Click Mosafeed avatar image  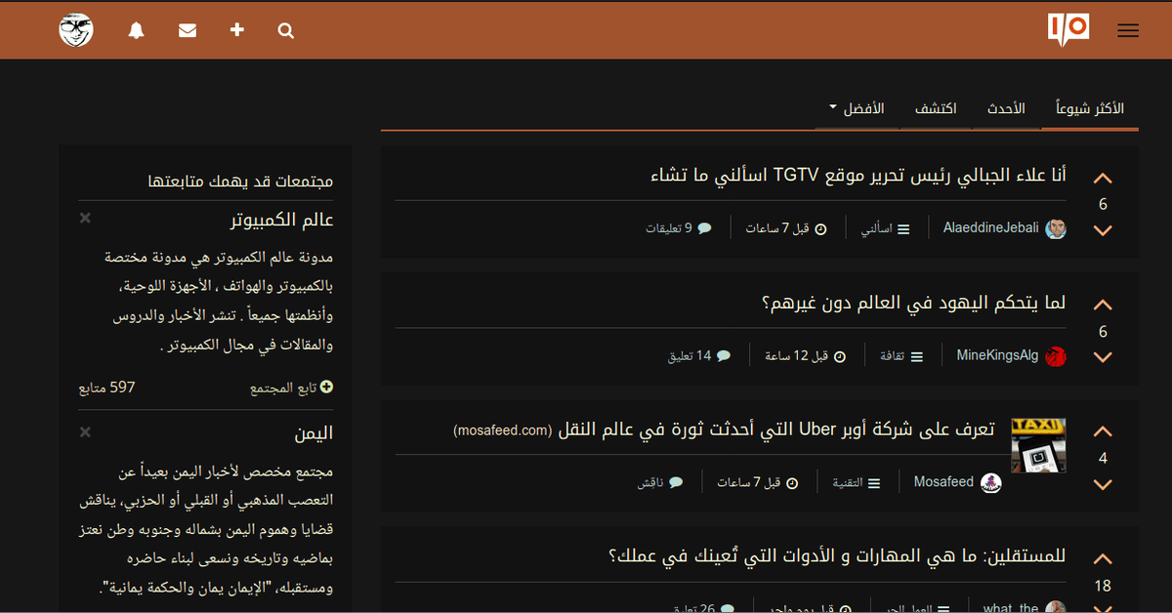tap(990, 483)
